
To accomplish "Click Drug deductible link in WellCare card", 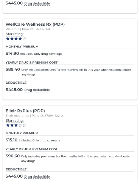I will 37,90.
